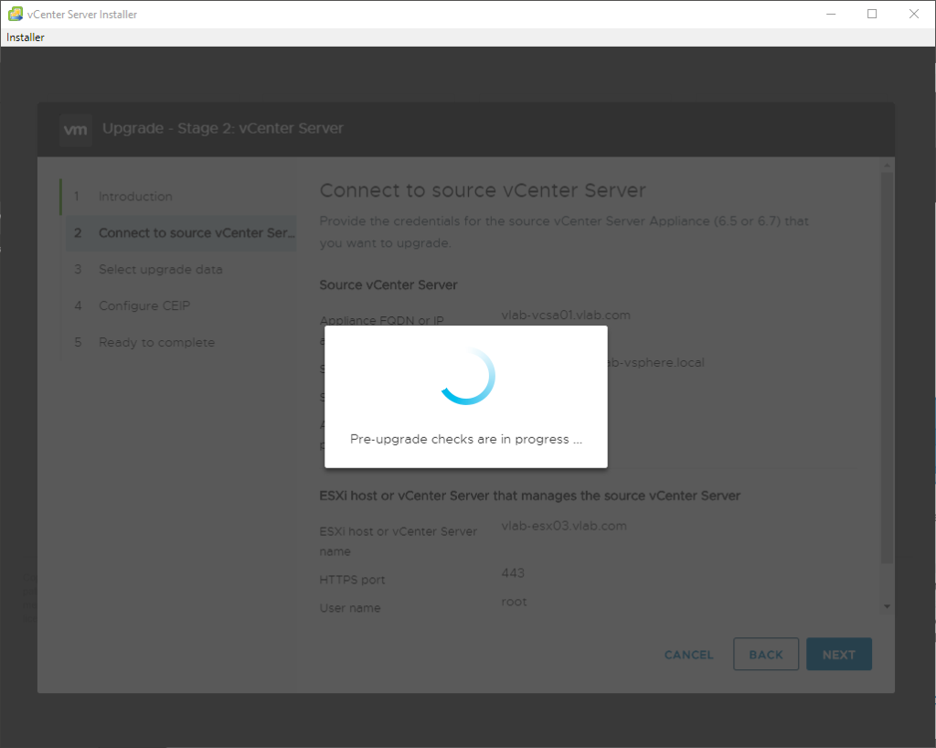This screenshot has height=748, width=936.
Task: Click the HTTPS port value 443
Action: (513, 573)
